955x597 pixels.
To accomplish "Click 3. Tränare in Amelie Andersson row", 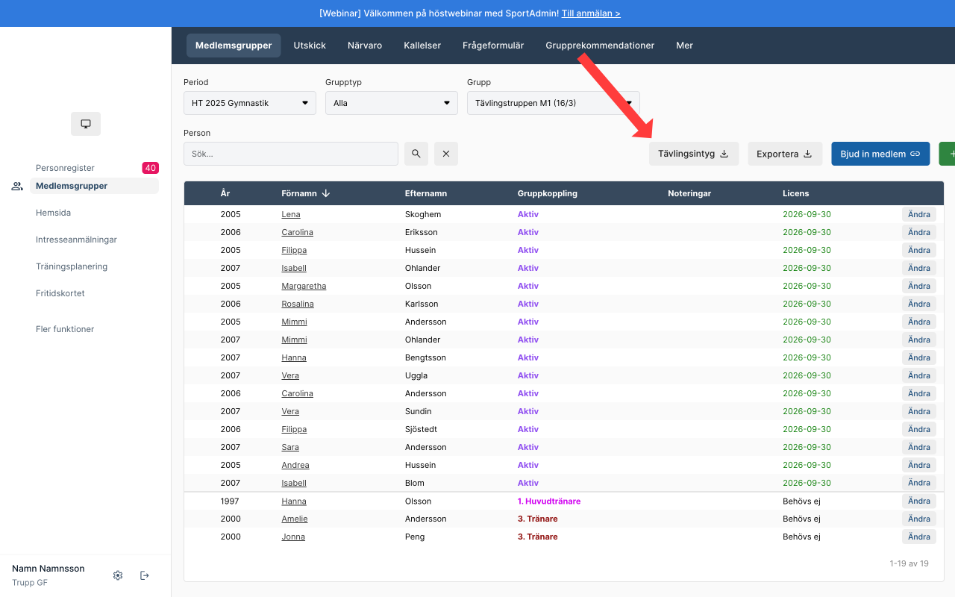I will point(538,519).
